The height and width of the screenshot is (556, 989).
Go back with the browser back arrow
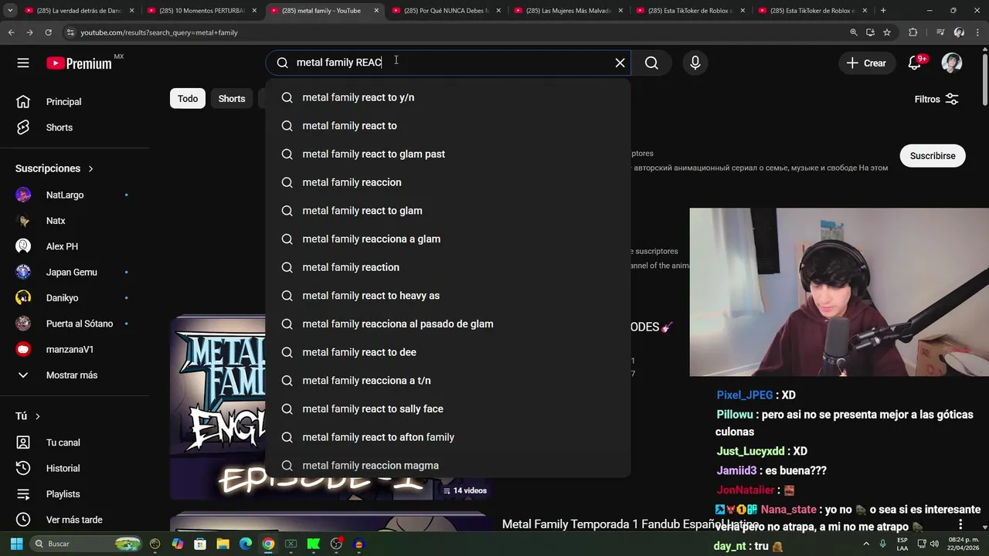(11, 32)
